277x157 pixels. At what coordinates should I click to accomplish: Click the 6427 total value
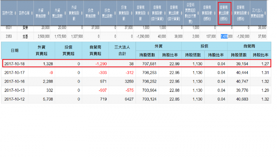(x=129, y=99)
